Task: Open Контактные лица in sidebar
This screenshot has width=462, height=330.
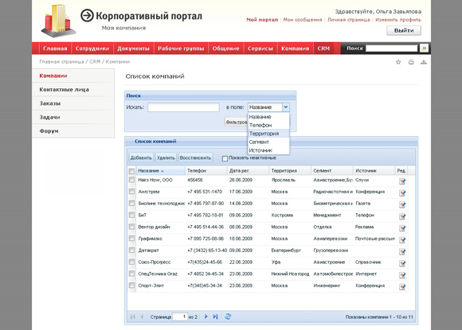Action: click(x=65, y=89)
